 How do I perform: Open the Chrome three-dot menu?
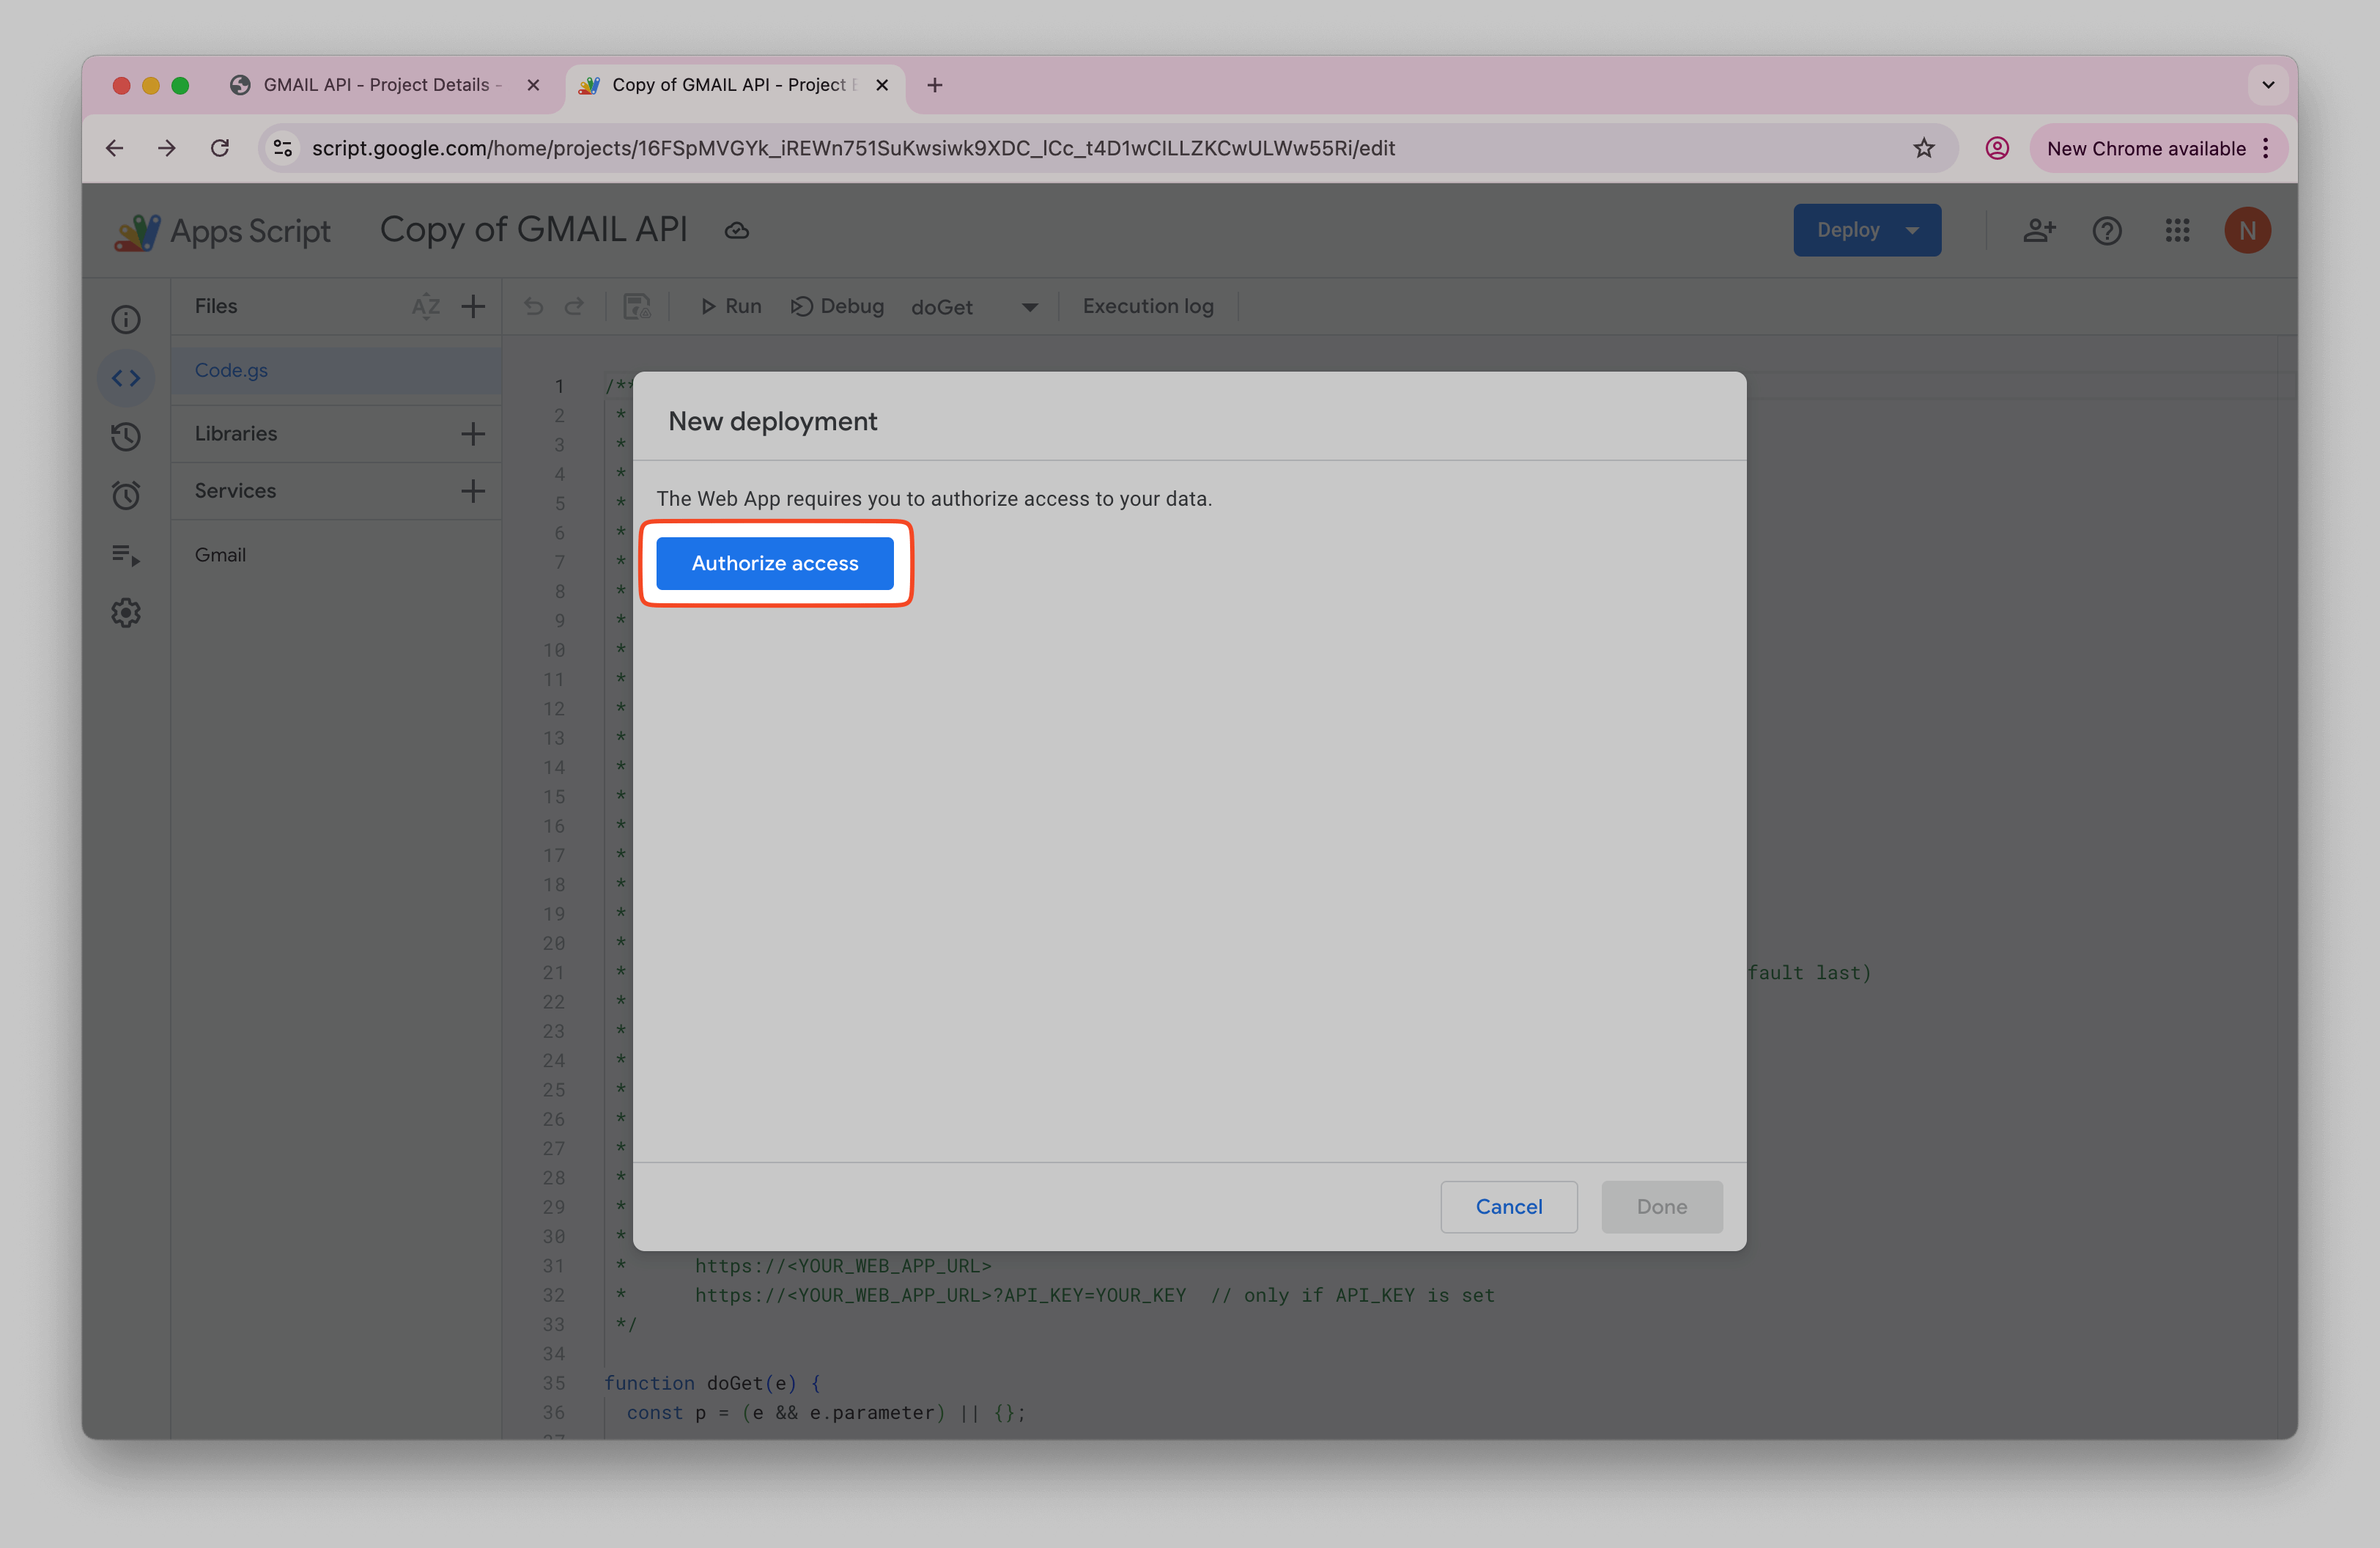[2266, 148]
